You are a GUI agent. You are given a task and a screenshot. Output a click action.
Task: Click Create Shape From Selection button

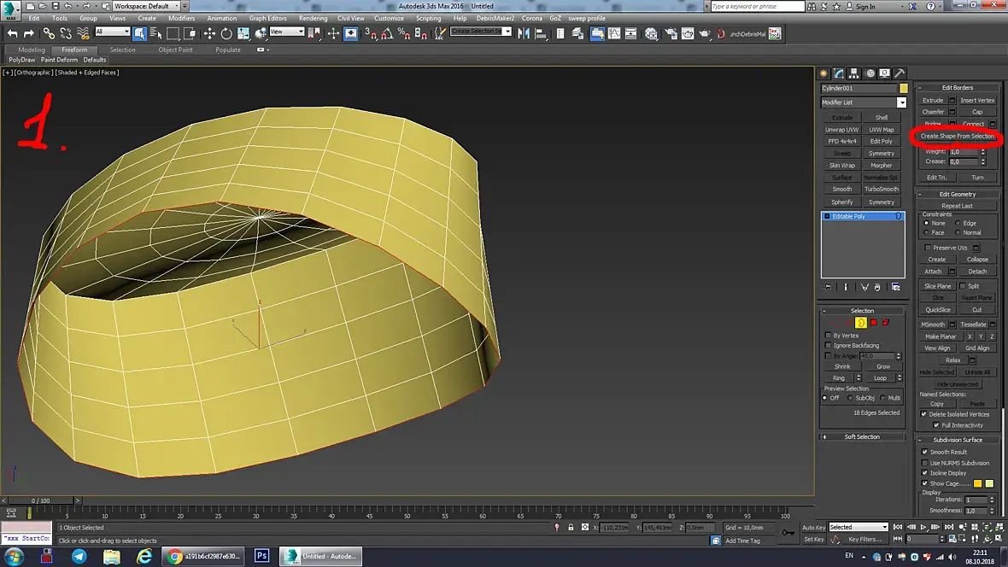coord(957,136)
